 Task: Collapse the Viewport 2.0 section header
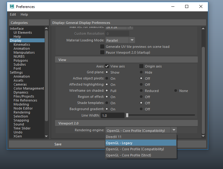point(126,123)
